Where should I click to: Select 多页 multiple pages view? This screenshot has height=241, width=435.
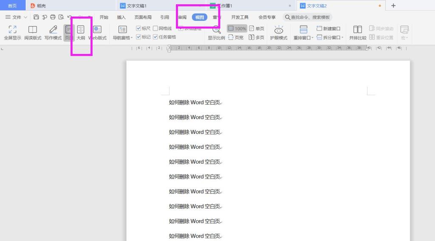pos(256,37)
